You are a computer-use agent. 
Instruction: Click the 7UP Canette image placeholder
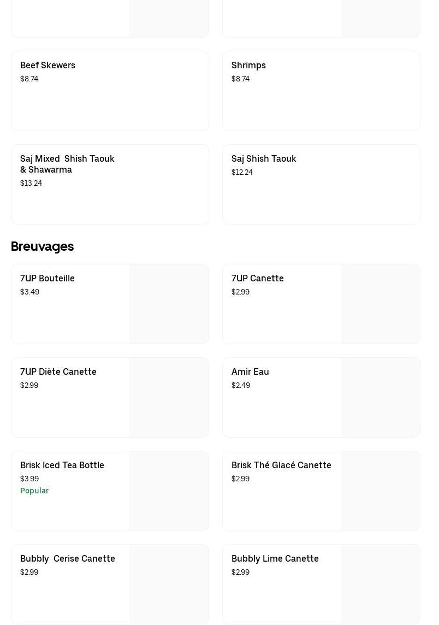pos(380,304)
